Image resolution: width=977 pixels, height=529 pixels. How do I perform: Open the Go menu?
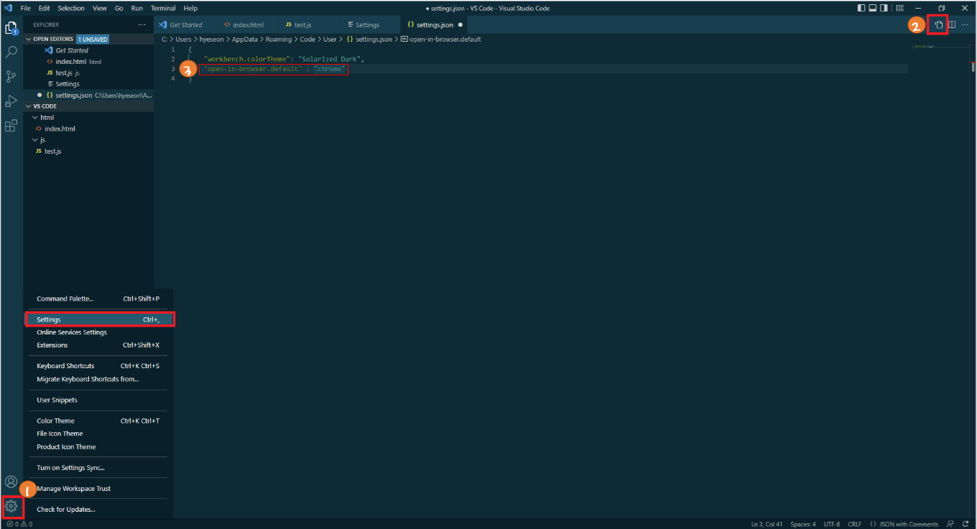pyautogui.click(x=119, y=8)
